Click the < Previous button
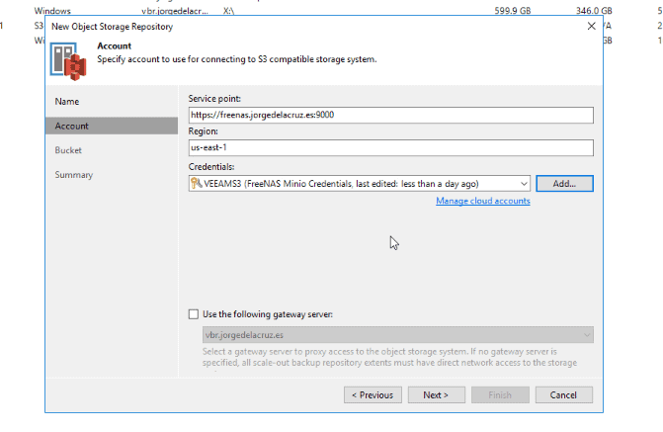The image size is (663, 432). coord(373,394)
